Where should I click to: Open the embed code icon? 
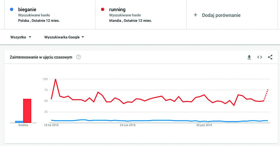tap(259, 57)
